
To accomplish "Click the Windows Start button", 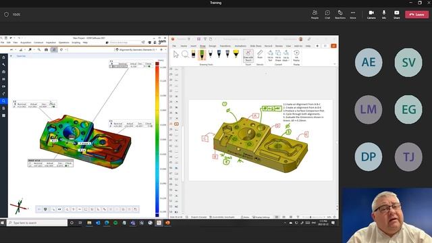I will tap(3, 223).
